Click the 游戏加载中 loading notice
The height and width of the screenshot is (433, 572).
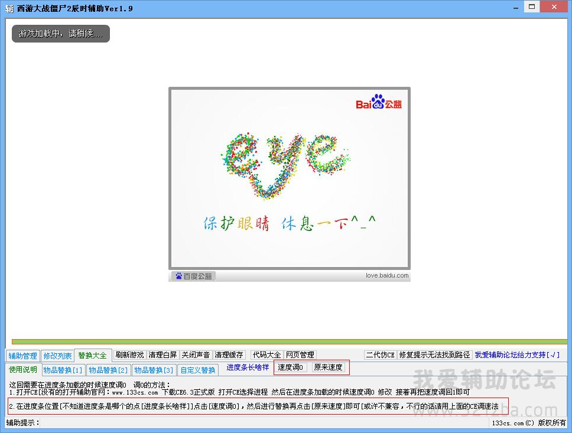pyautogui.click(x=61, y=34)
